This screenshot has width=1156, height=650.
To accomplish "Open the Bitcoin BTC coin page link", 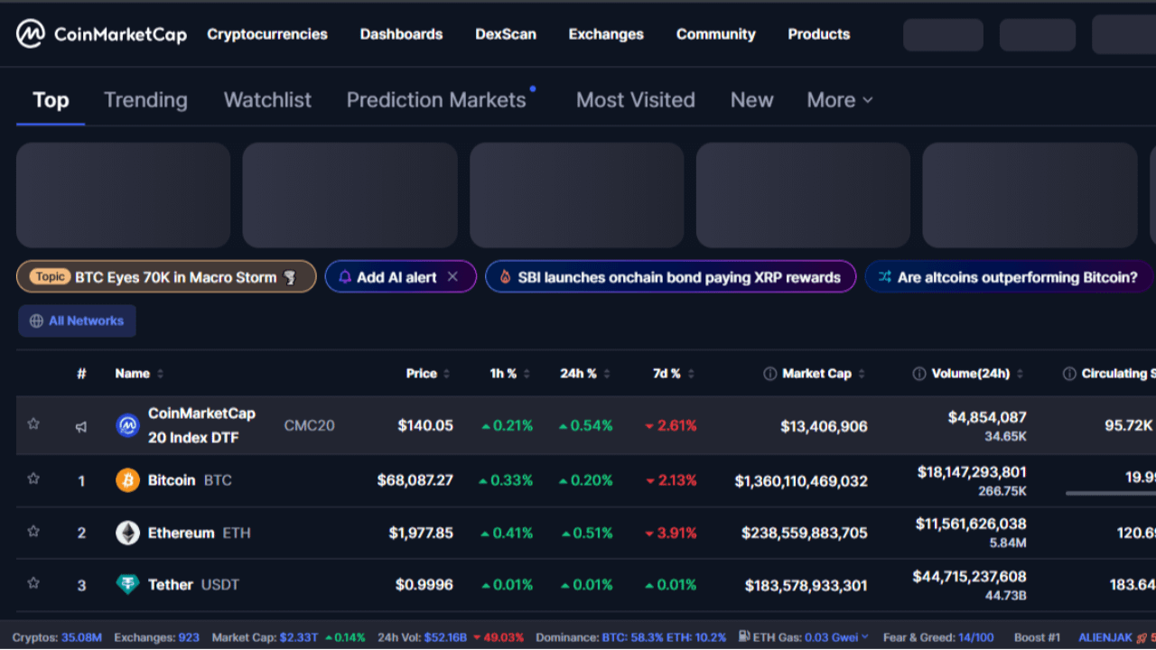I will click(190, 480).
